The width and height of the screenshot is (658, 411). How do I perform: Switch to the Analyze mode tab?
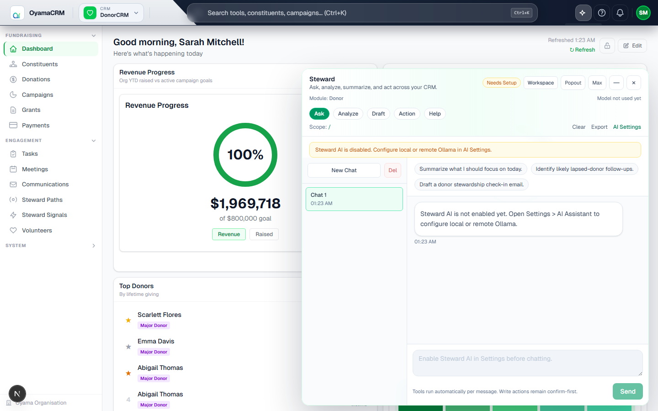point(348,114)
